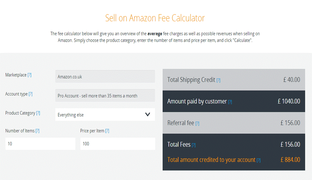
Task: Click help [?] next to Product Category
Action: (x=38, y=113)
